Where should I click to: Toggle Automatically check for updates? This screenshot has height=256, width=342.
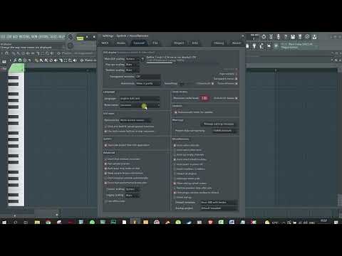click(176, 112)
